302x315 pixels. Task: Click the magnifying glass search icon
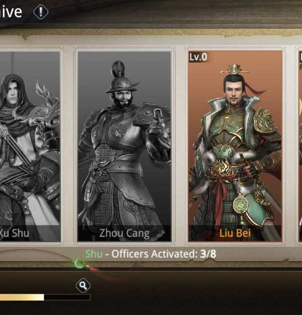tap(83, 285)
